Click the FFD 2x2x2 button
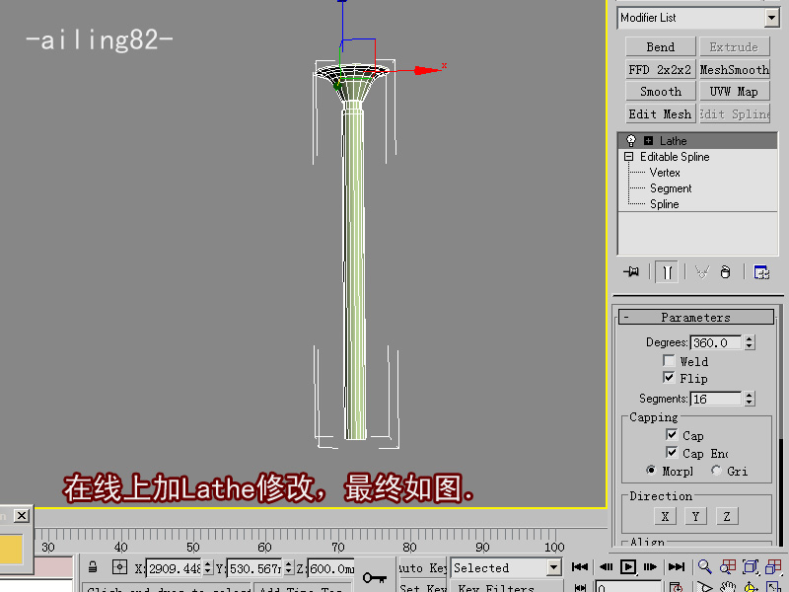 [x=660, y=69]
